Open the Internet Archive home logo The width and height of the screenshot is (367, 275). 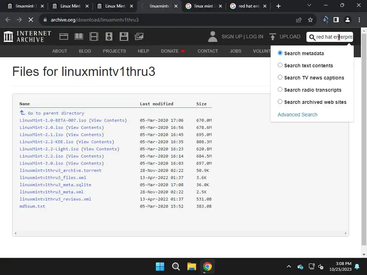[27, 37]
